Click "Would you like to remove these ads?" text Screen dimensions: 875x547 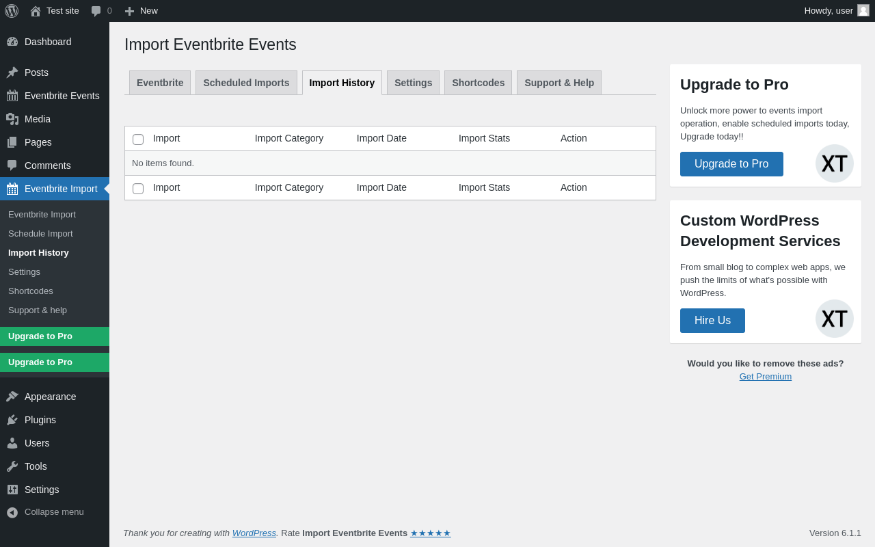tap(766, 363)
